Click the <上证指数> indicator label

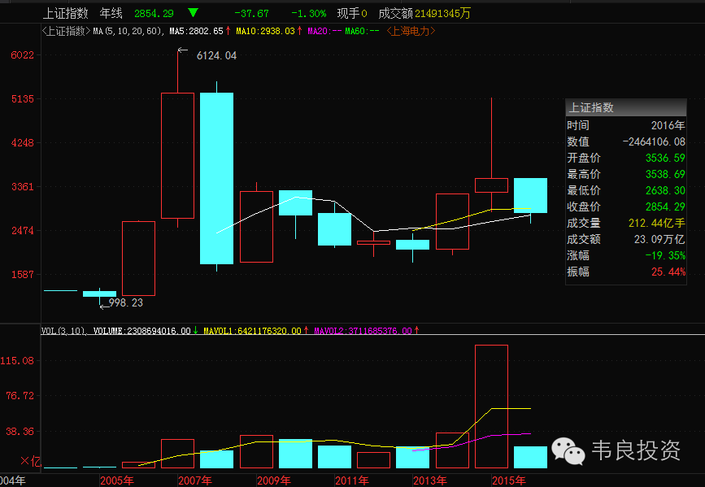coord(67,31)
